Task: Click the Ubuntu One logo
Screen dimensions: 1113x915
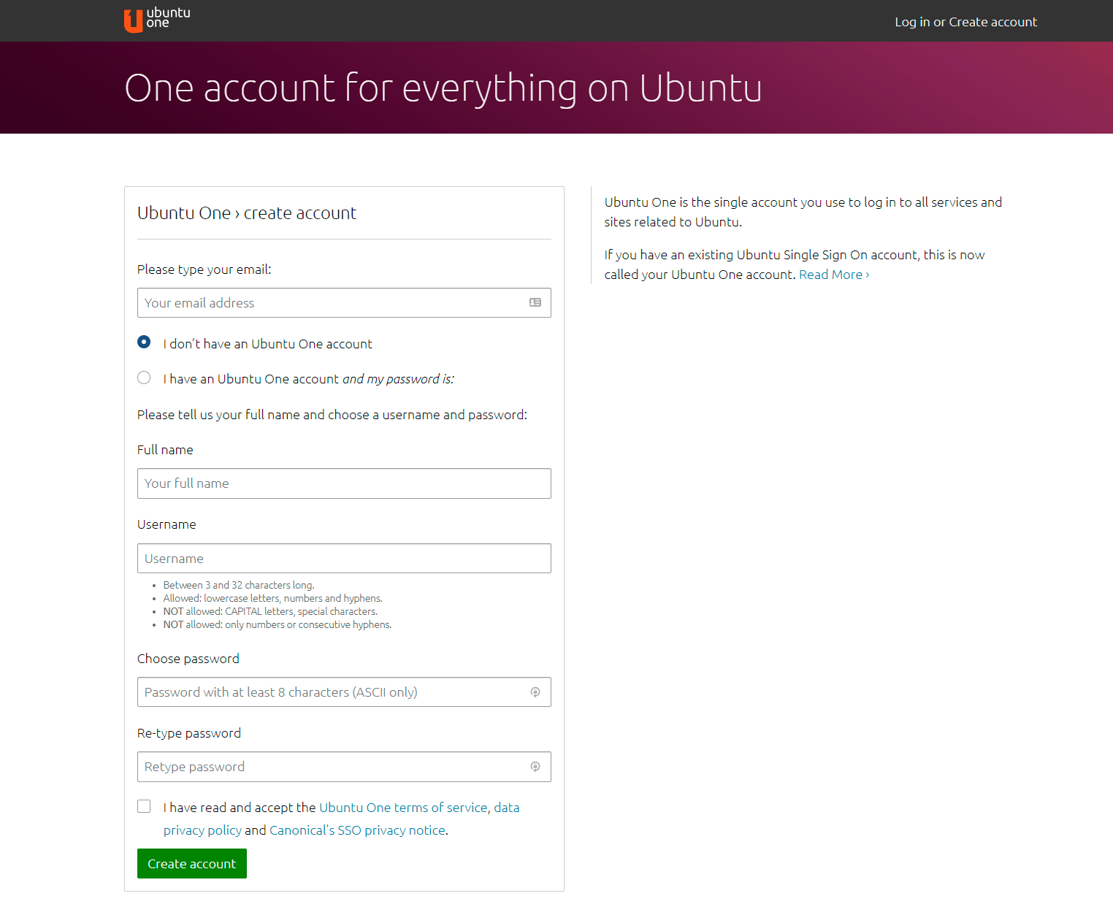Action: tap(156, 20)
